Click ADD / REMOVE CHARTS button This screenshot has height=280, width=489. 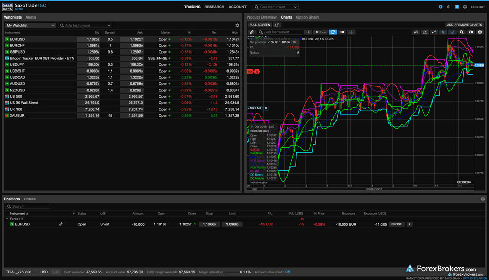click(x=464, y=25)
